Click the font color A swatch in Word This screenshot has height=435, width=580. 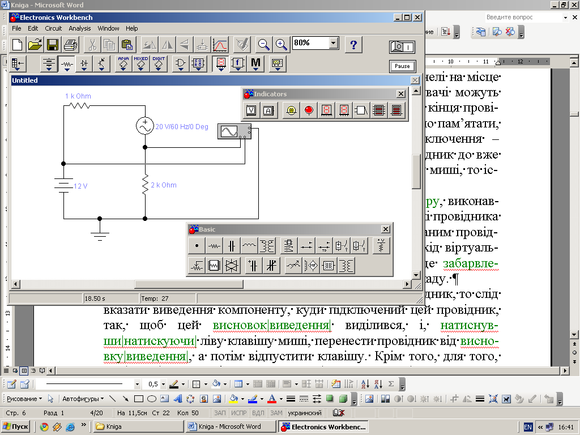(x=272, y=399)
